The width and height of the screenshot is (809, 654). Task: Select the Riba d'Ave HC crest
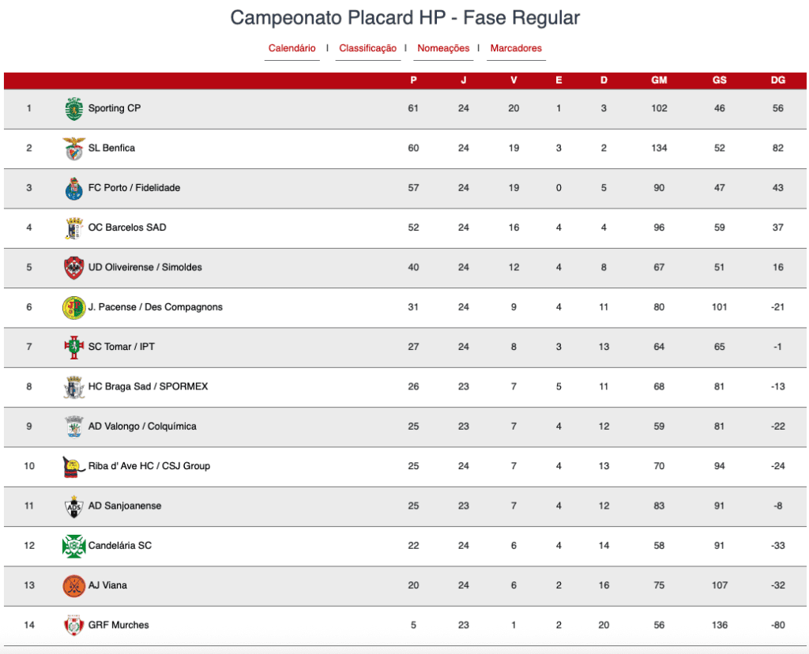pos(73,466)
